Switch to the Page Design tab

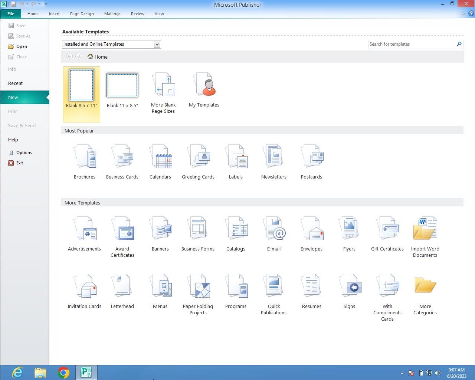coord(82,14)
